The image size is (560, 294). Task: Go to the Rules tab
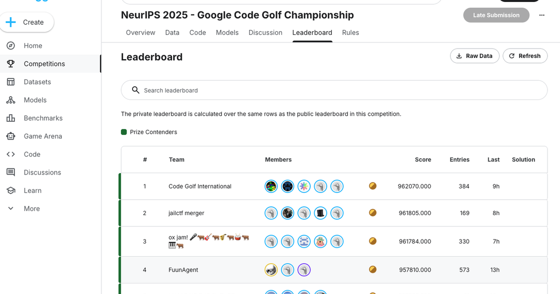click(350, 33)
